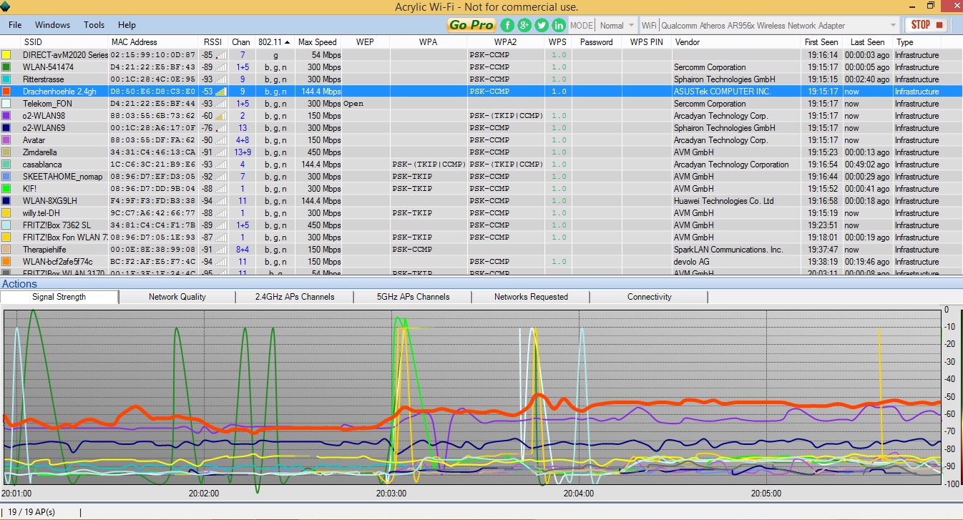Screen dimensions: 963x520
Task: Click the 19 / 19 AP(s) status text
Action: coord(31,512)
